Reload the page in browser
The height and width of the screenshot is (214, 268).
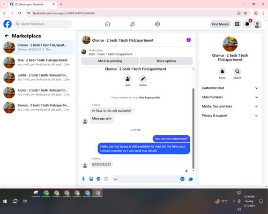click(x=20, y=13)
